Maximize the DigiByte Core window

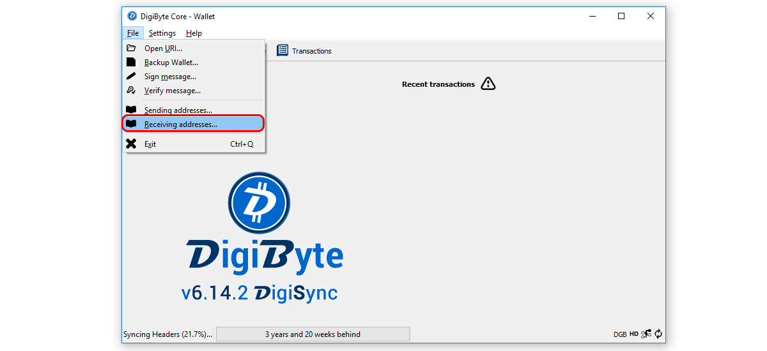point(621,17)
